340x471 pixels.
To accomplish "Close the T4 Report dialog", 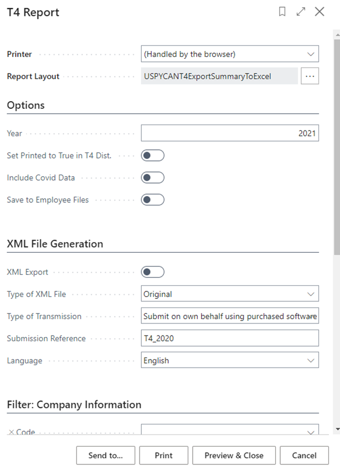I will click(320, 12).
